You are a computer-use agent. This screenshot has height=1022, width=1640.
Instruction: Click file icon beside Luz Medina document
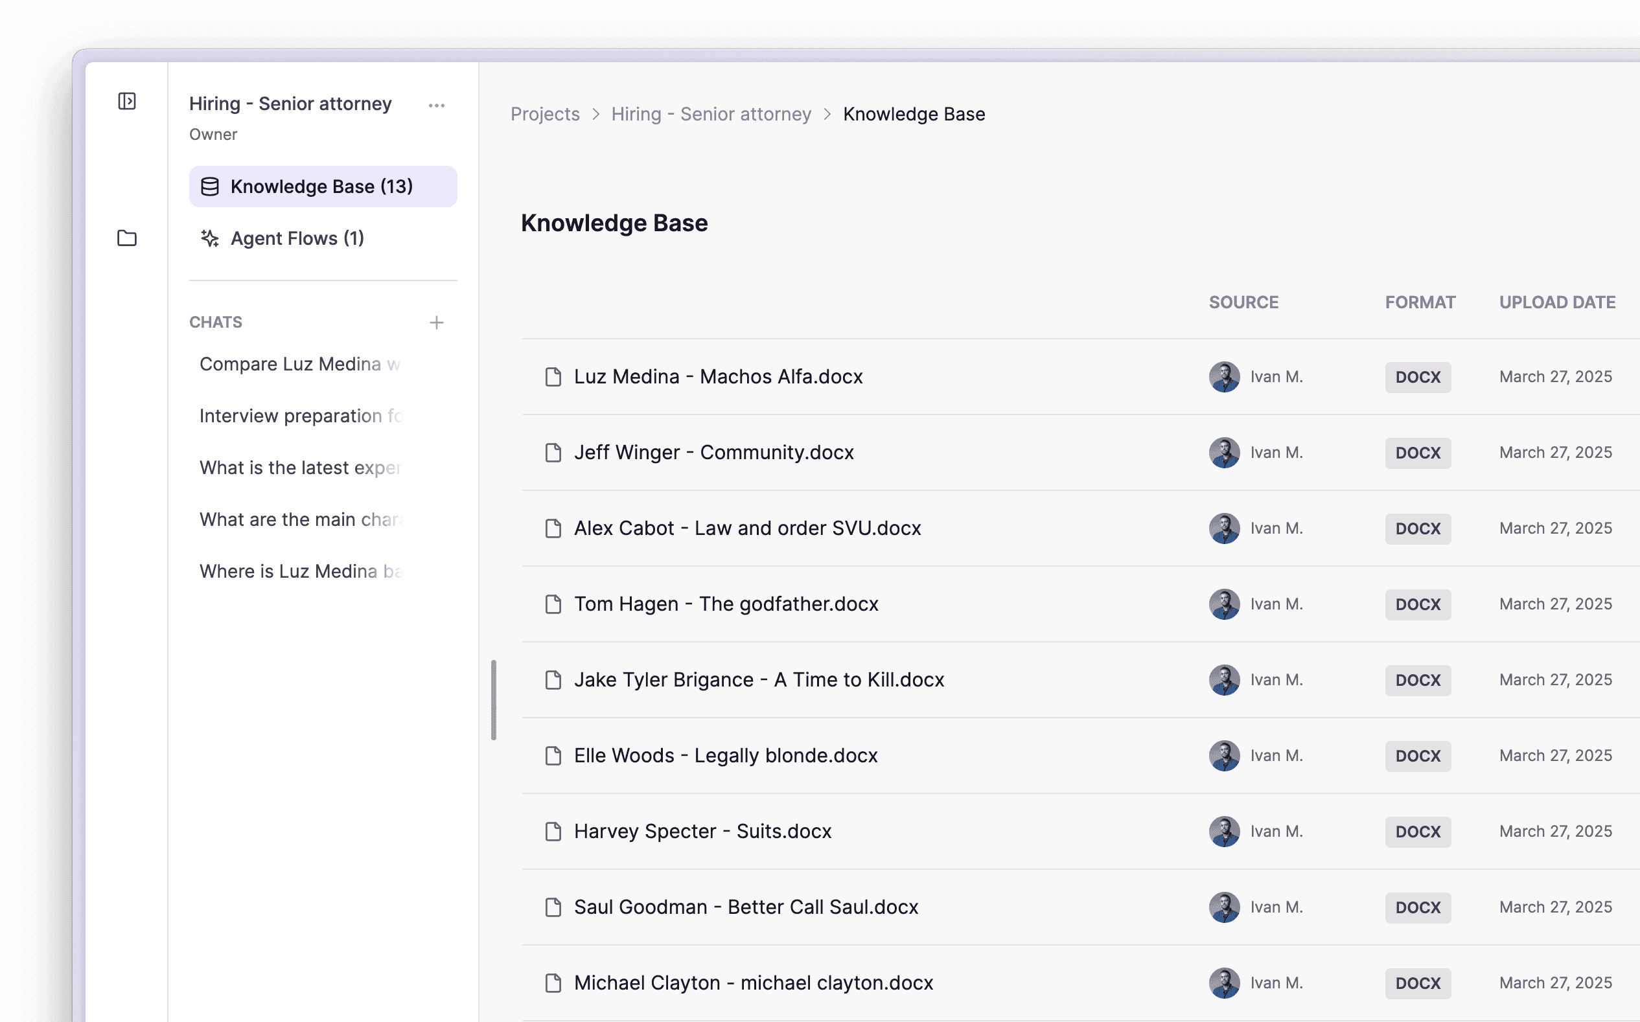(x=553, y=376)
